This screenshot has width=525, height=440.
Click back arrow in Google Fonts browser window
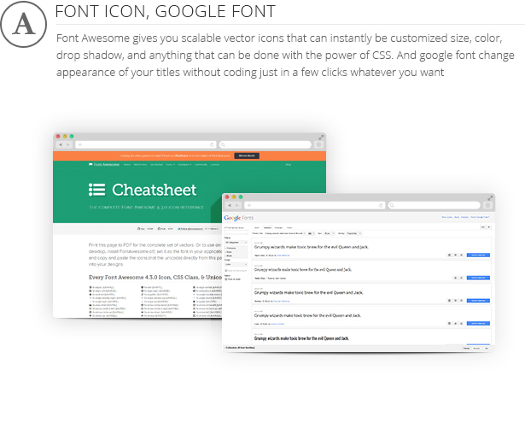[x=230, y=205]
